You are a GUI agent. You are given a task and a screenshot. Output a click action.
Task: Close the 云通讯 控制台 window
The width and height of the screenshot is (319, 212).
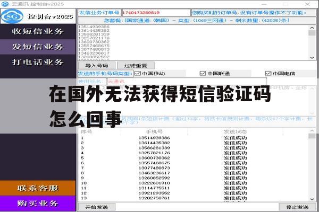[x=307, y=4]
